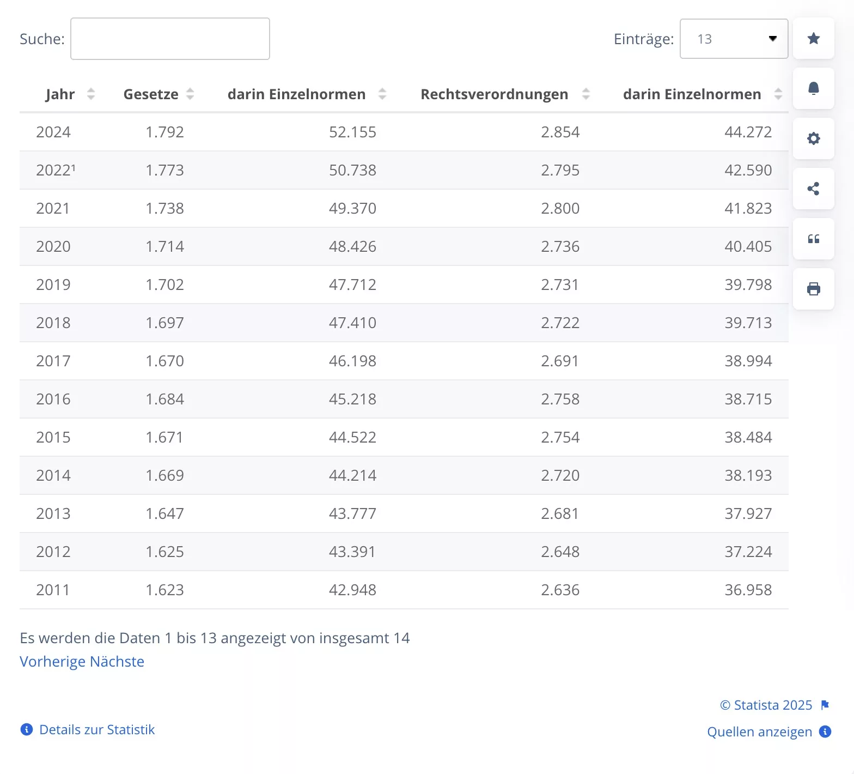The width and height of the screenshot is (854, 774).
Task: Sort by Rechtsverordnungen column arrows
Action: click(x=586, y=94)
